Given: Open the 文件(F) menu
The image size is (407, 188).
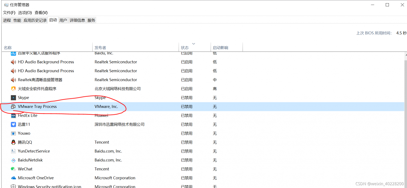Looking at the screenshot, I should [x=9, y=13].
